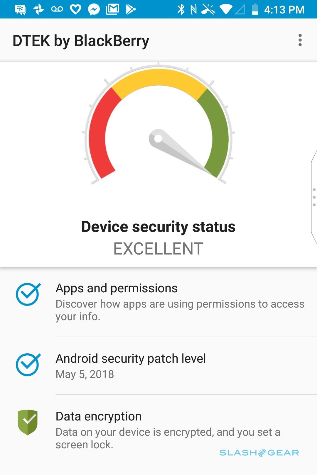Tap the green Data encryption shield
Viewport: 317px width, 475px height.
(28, 422)
